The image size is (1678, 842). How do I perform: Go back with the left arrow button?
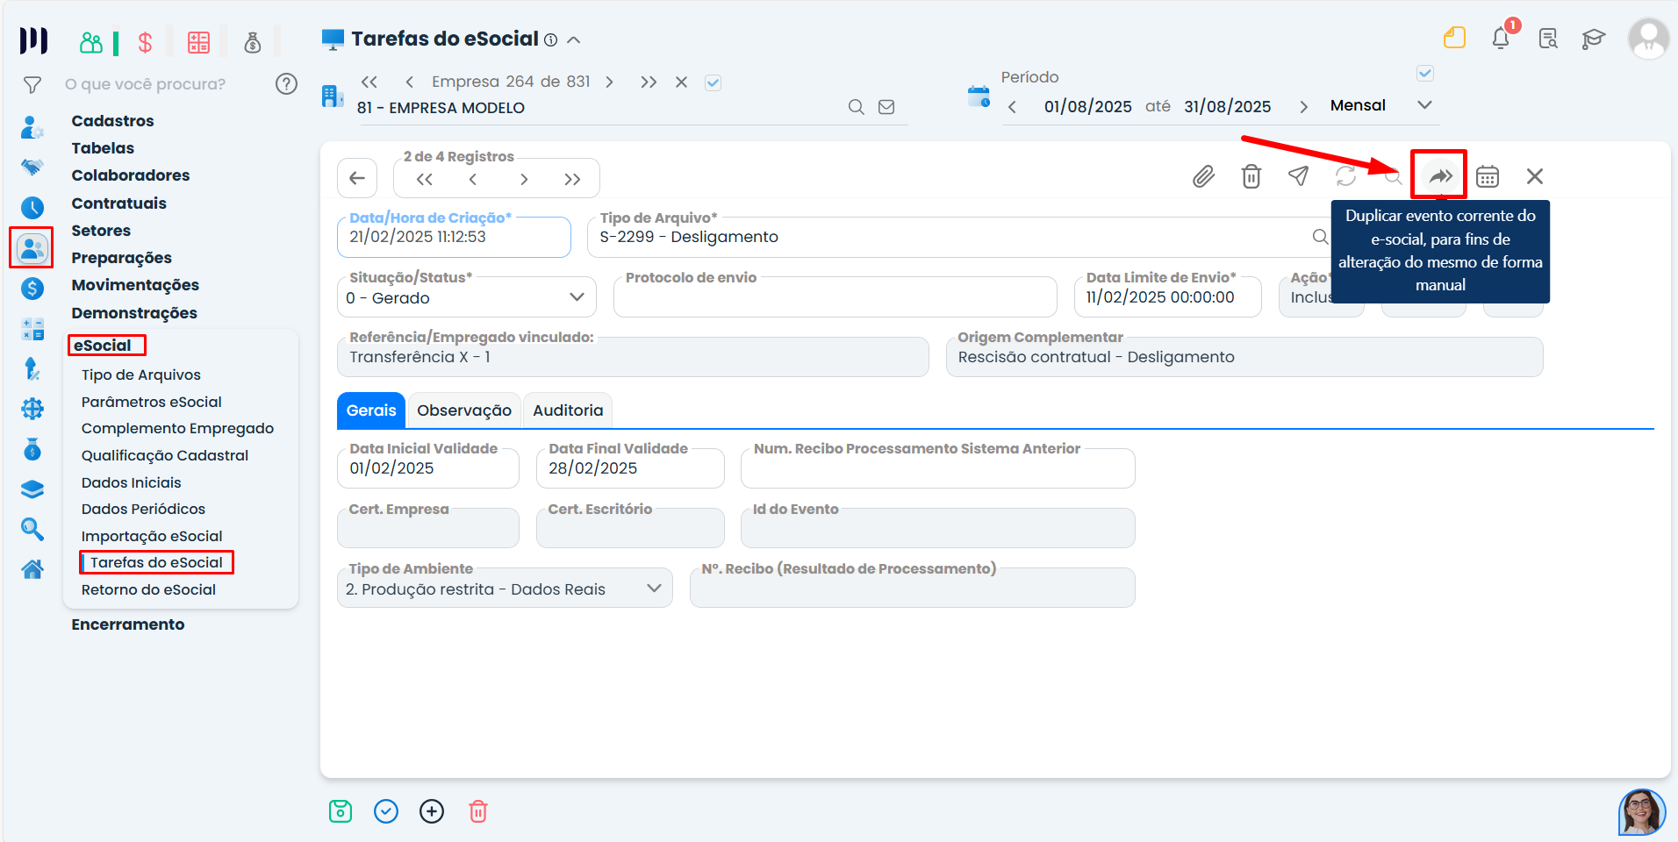[357, 179]
